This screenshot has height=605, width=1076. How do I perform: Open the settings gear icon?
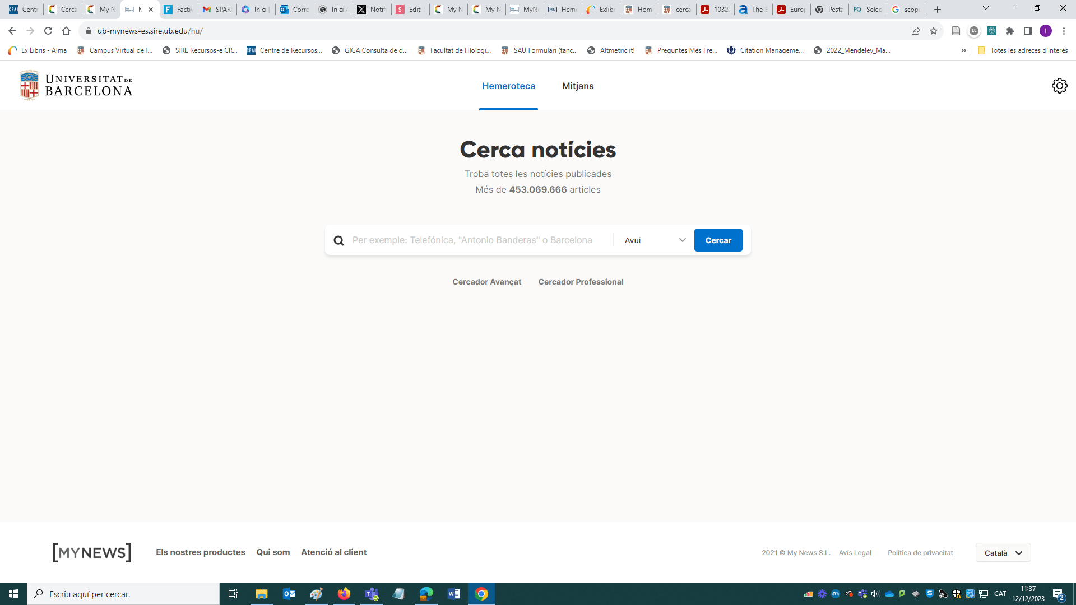click(x=1059, y=86)
